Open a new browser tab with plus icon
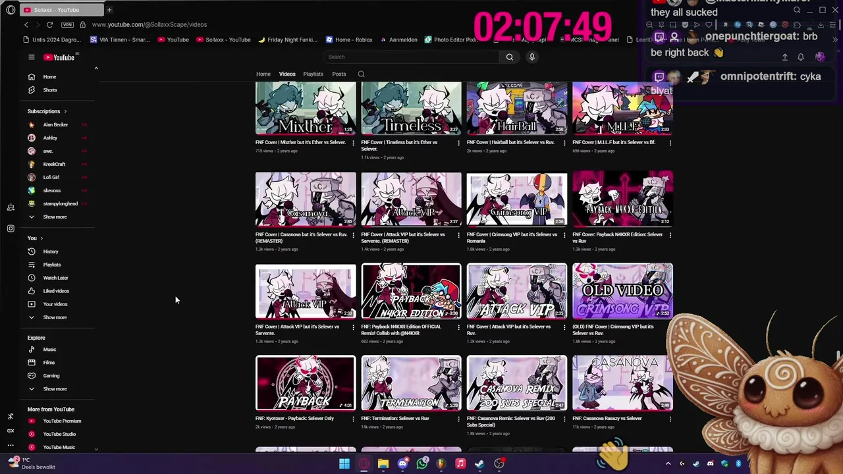 click(109, 10)
